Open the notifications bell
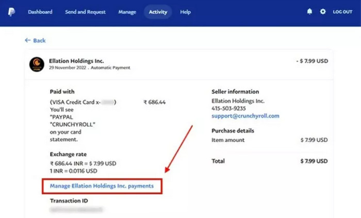The width and height of the screenshot is (361, 218). click(x=309, y=12)
